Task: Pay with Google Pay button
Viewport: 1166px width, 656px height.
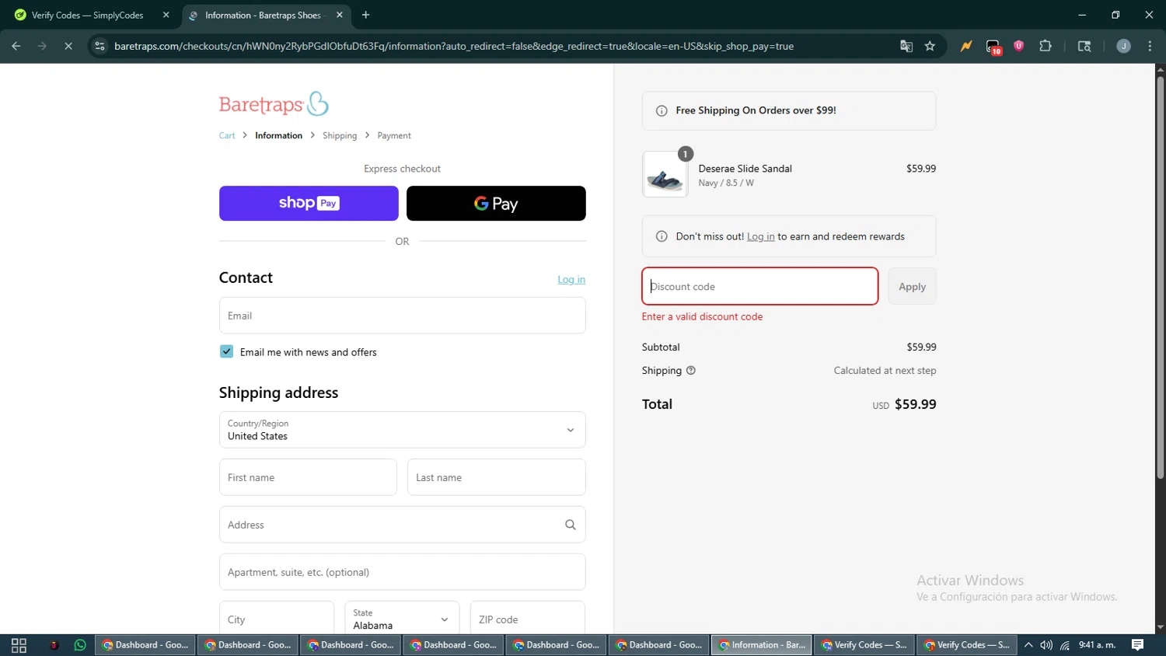Action: [496, 203]
